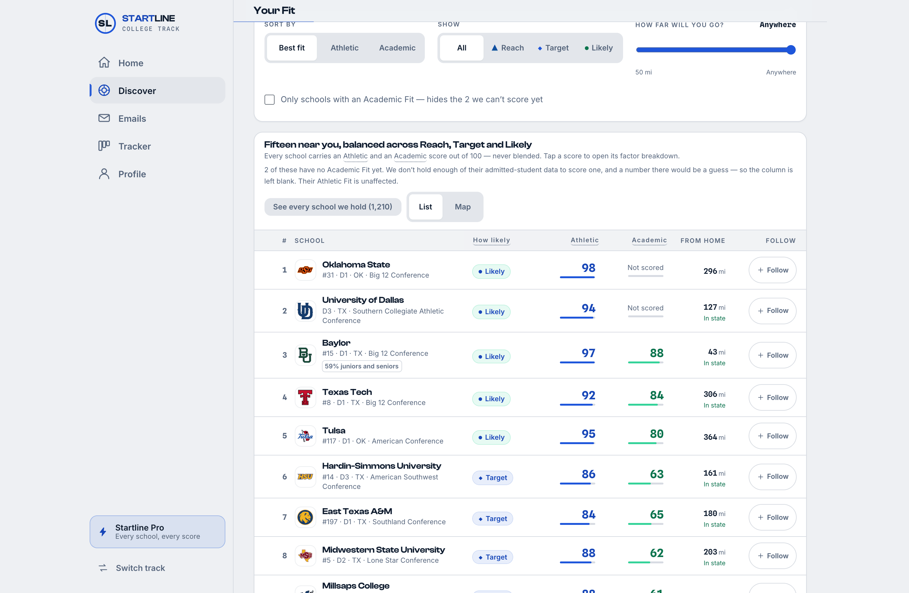Click the East Texas A&M lion logo
Screen dimensions: 909x593
click(305, 517)
